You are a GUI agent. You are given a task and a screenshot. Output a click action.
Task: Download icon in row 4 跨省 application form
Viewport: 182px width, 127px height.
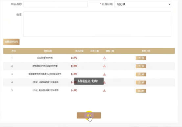click(x=105, y=82)
